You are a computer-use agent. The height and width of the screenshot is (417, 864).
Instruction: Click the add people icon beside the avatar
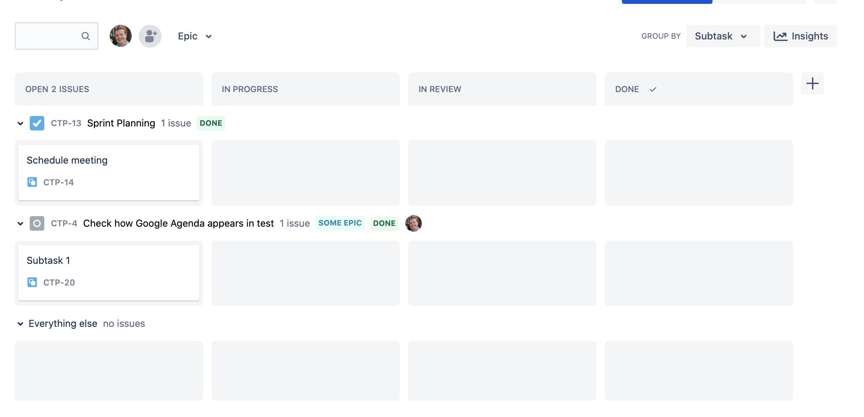150,36
